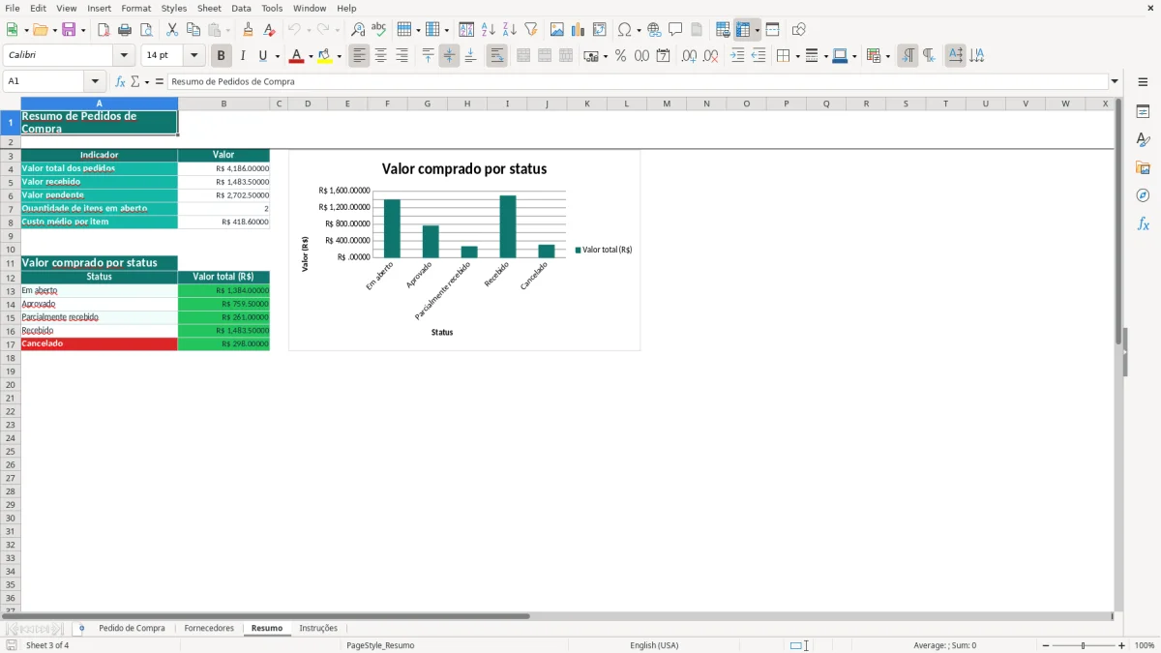Toggle left alignment
Viewport: 1161px width, 653px height.
pyautogui.click(x=360, y=56)
